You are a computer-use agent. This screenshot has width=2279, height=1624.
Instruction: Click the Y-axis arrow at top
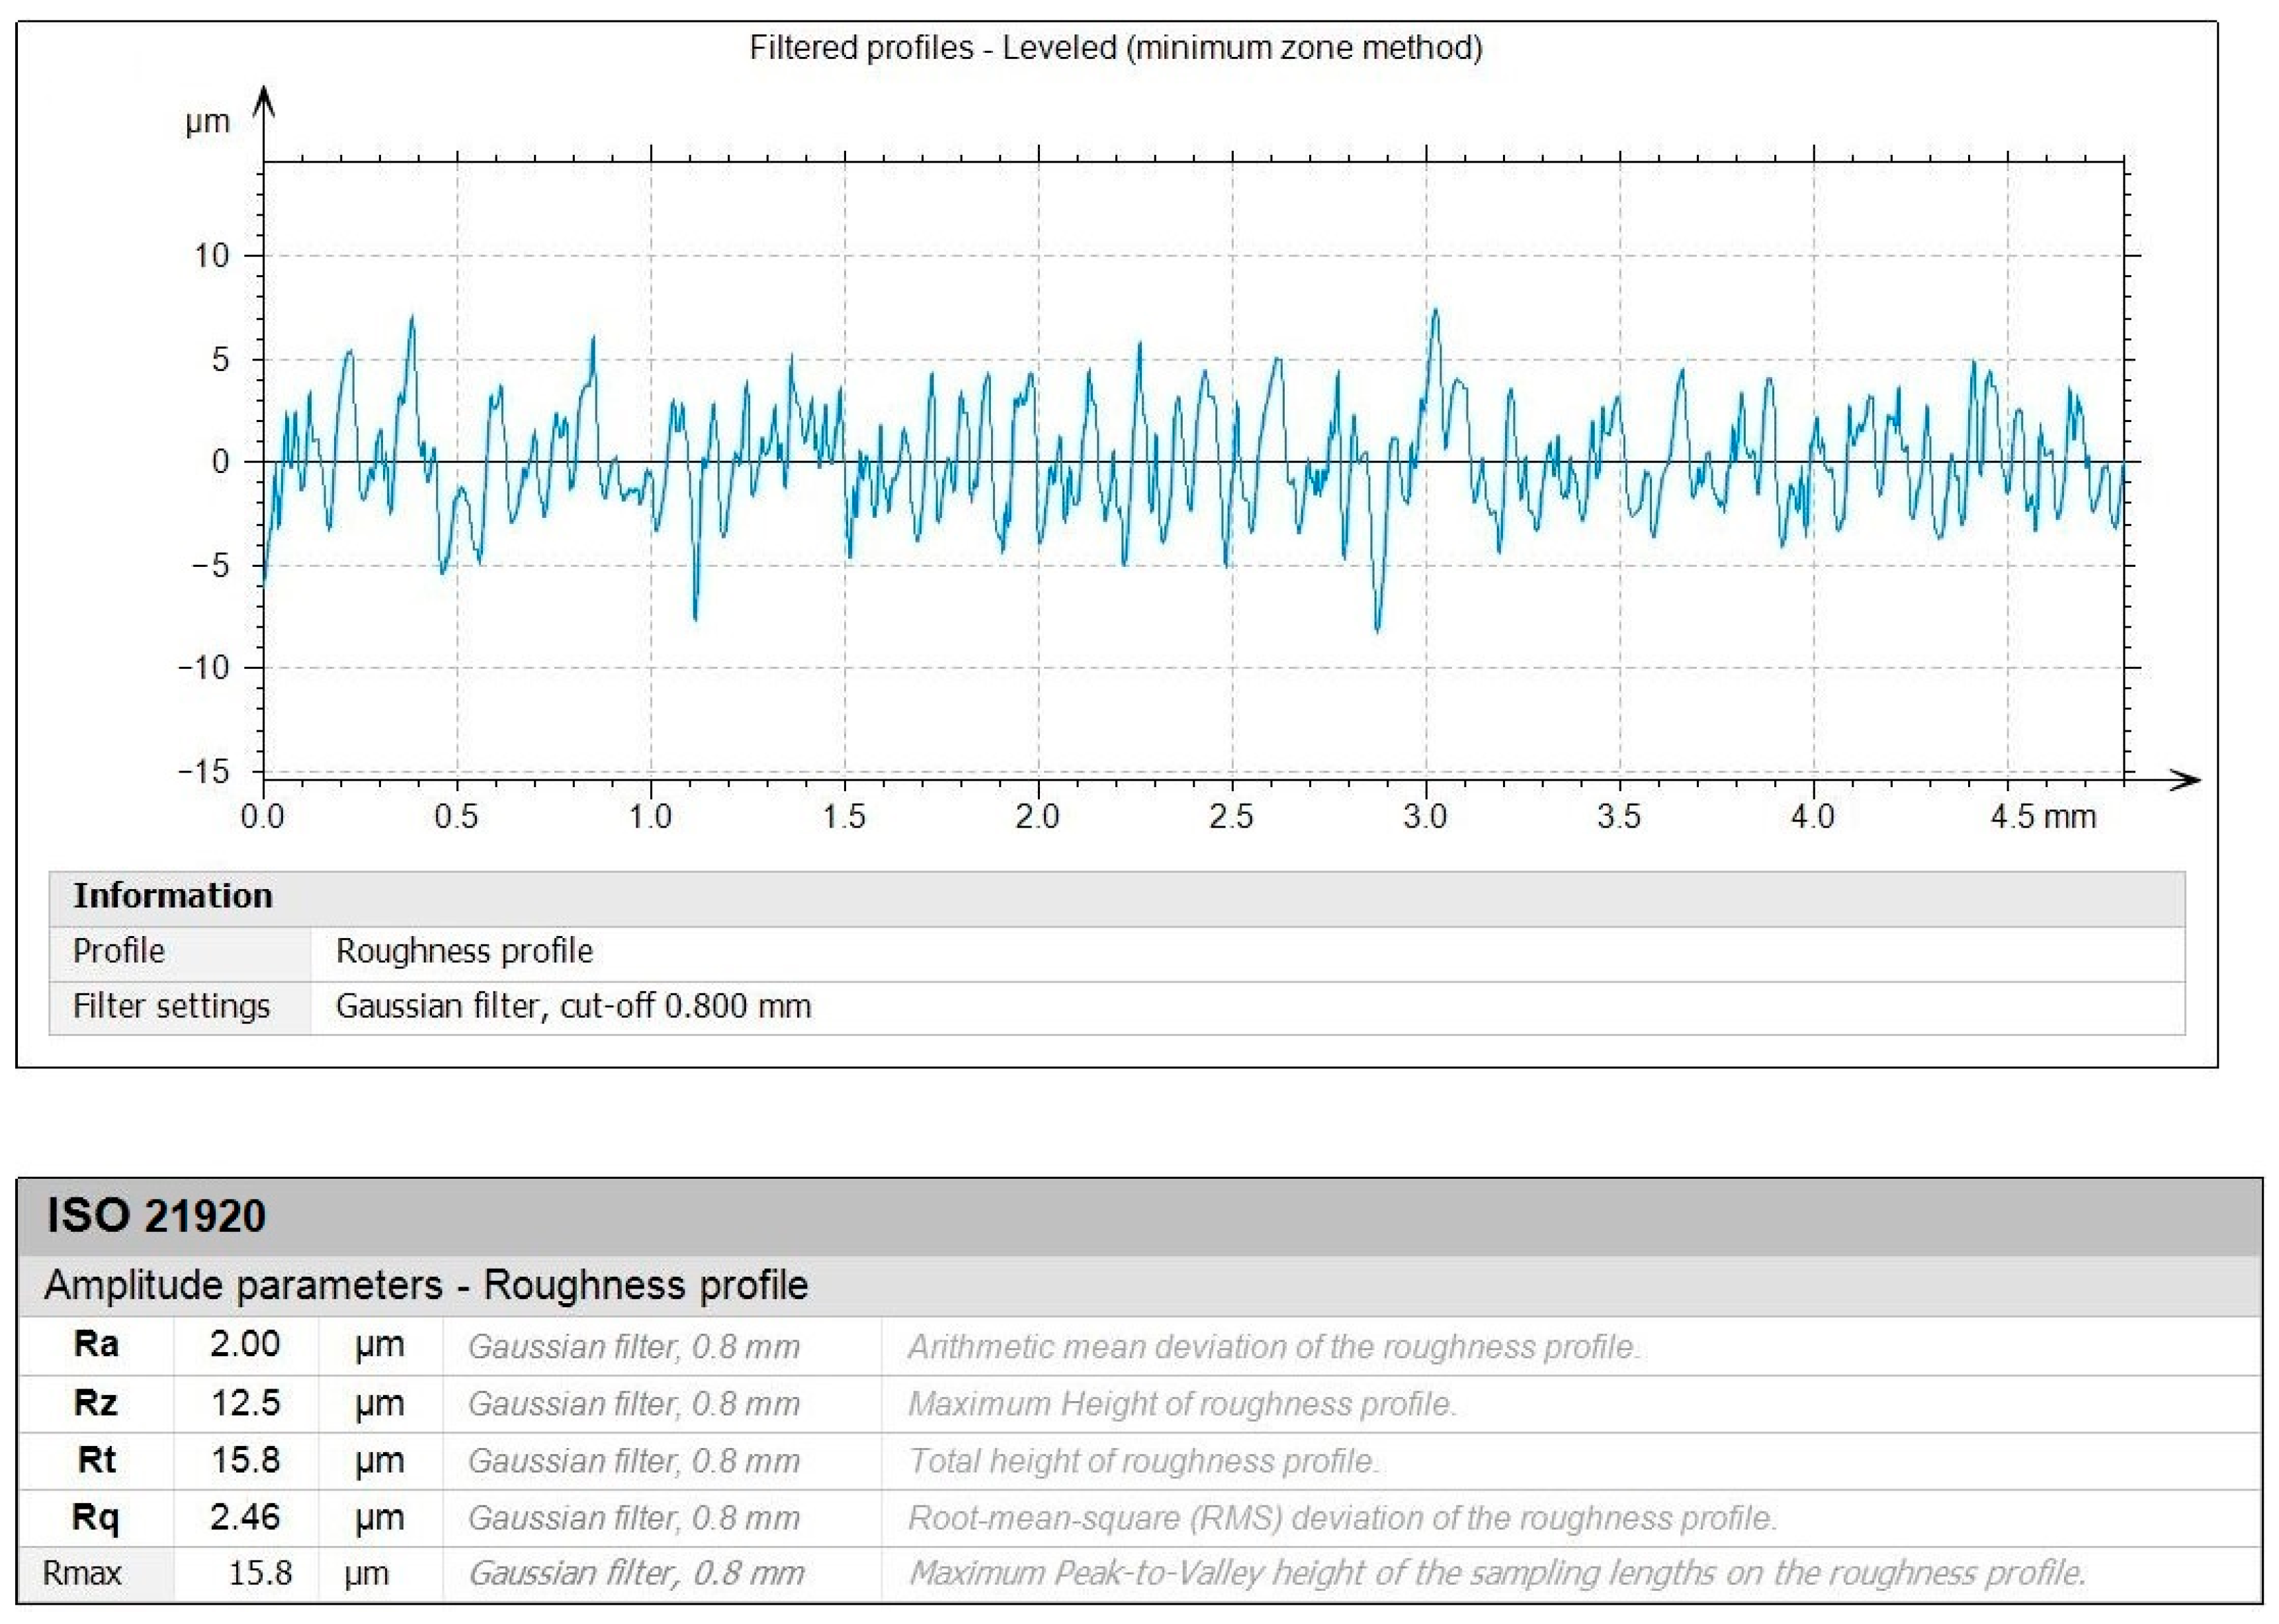263,100
